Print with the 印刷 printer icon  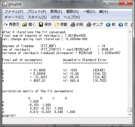pyautogui.click(x=73, y=25)
